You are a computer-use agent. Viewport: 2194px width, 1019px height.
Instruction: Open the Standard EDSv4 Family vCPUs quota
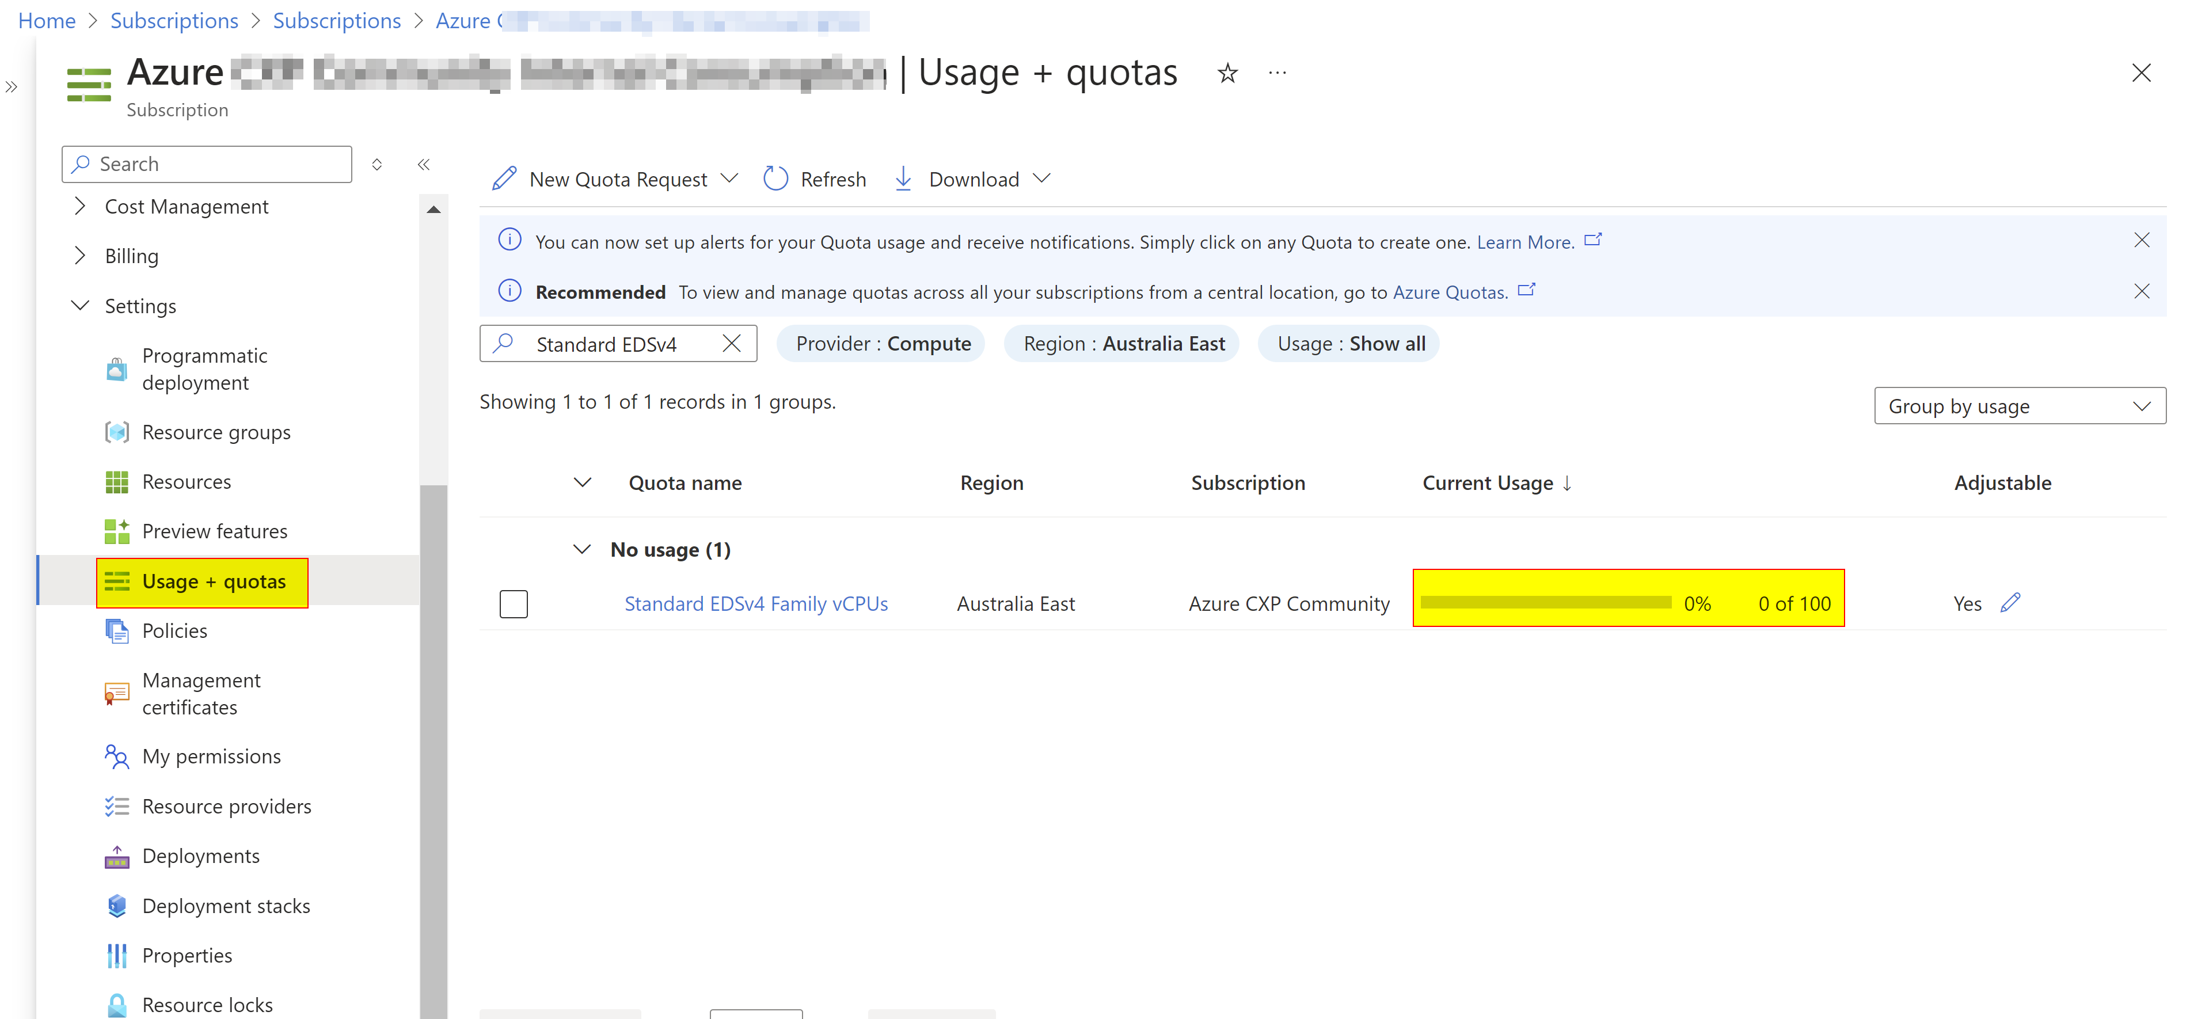(x=755, y=603)
